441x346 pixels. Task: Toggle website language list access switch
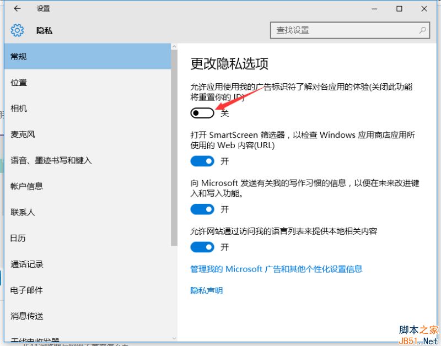click(202, 247)
